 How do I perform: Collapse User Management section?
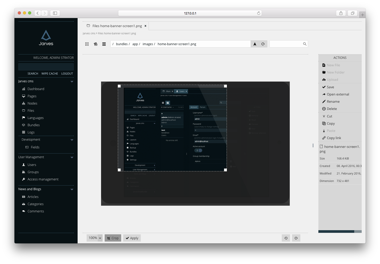(72, 157)
